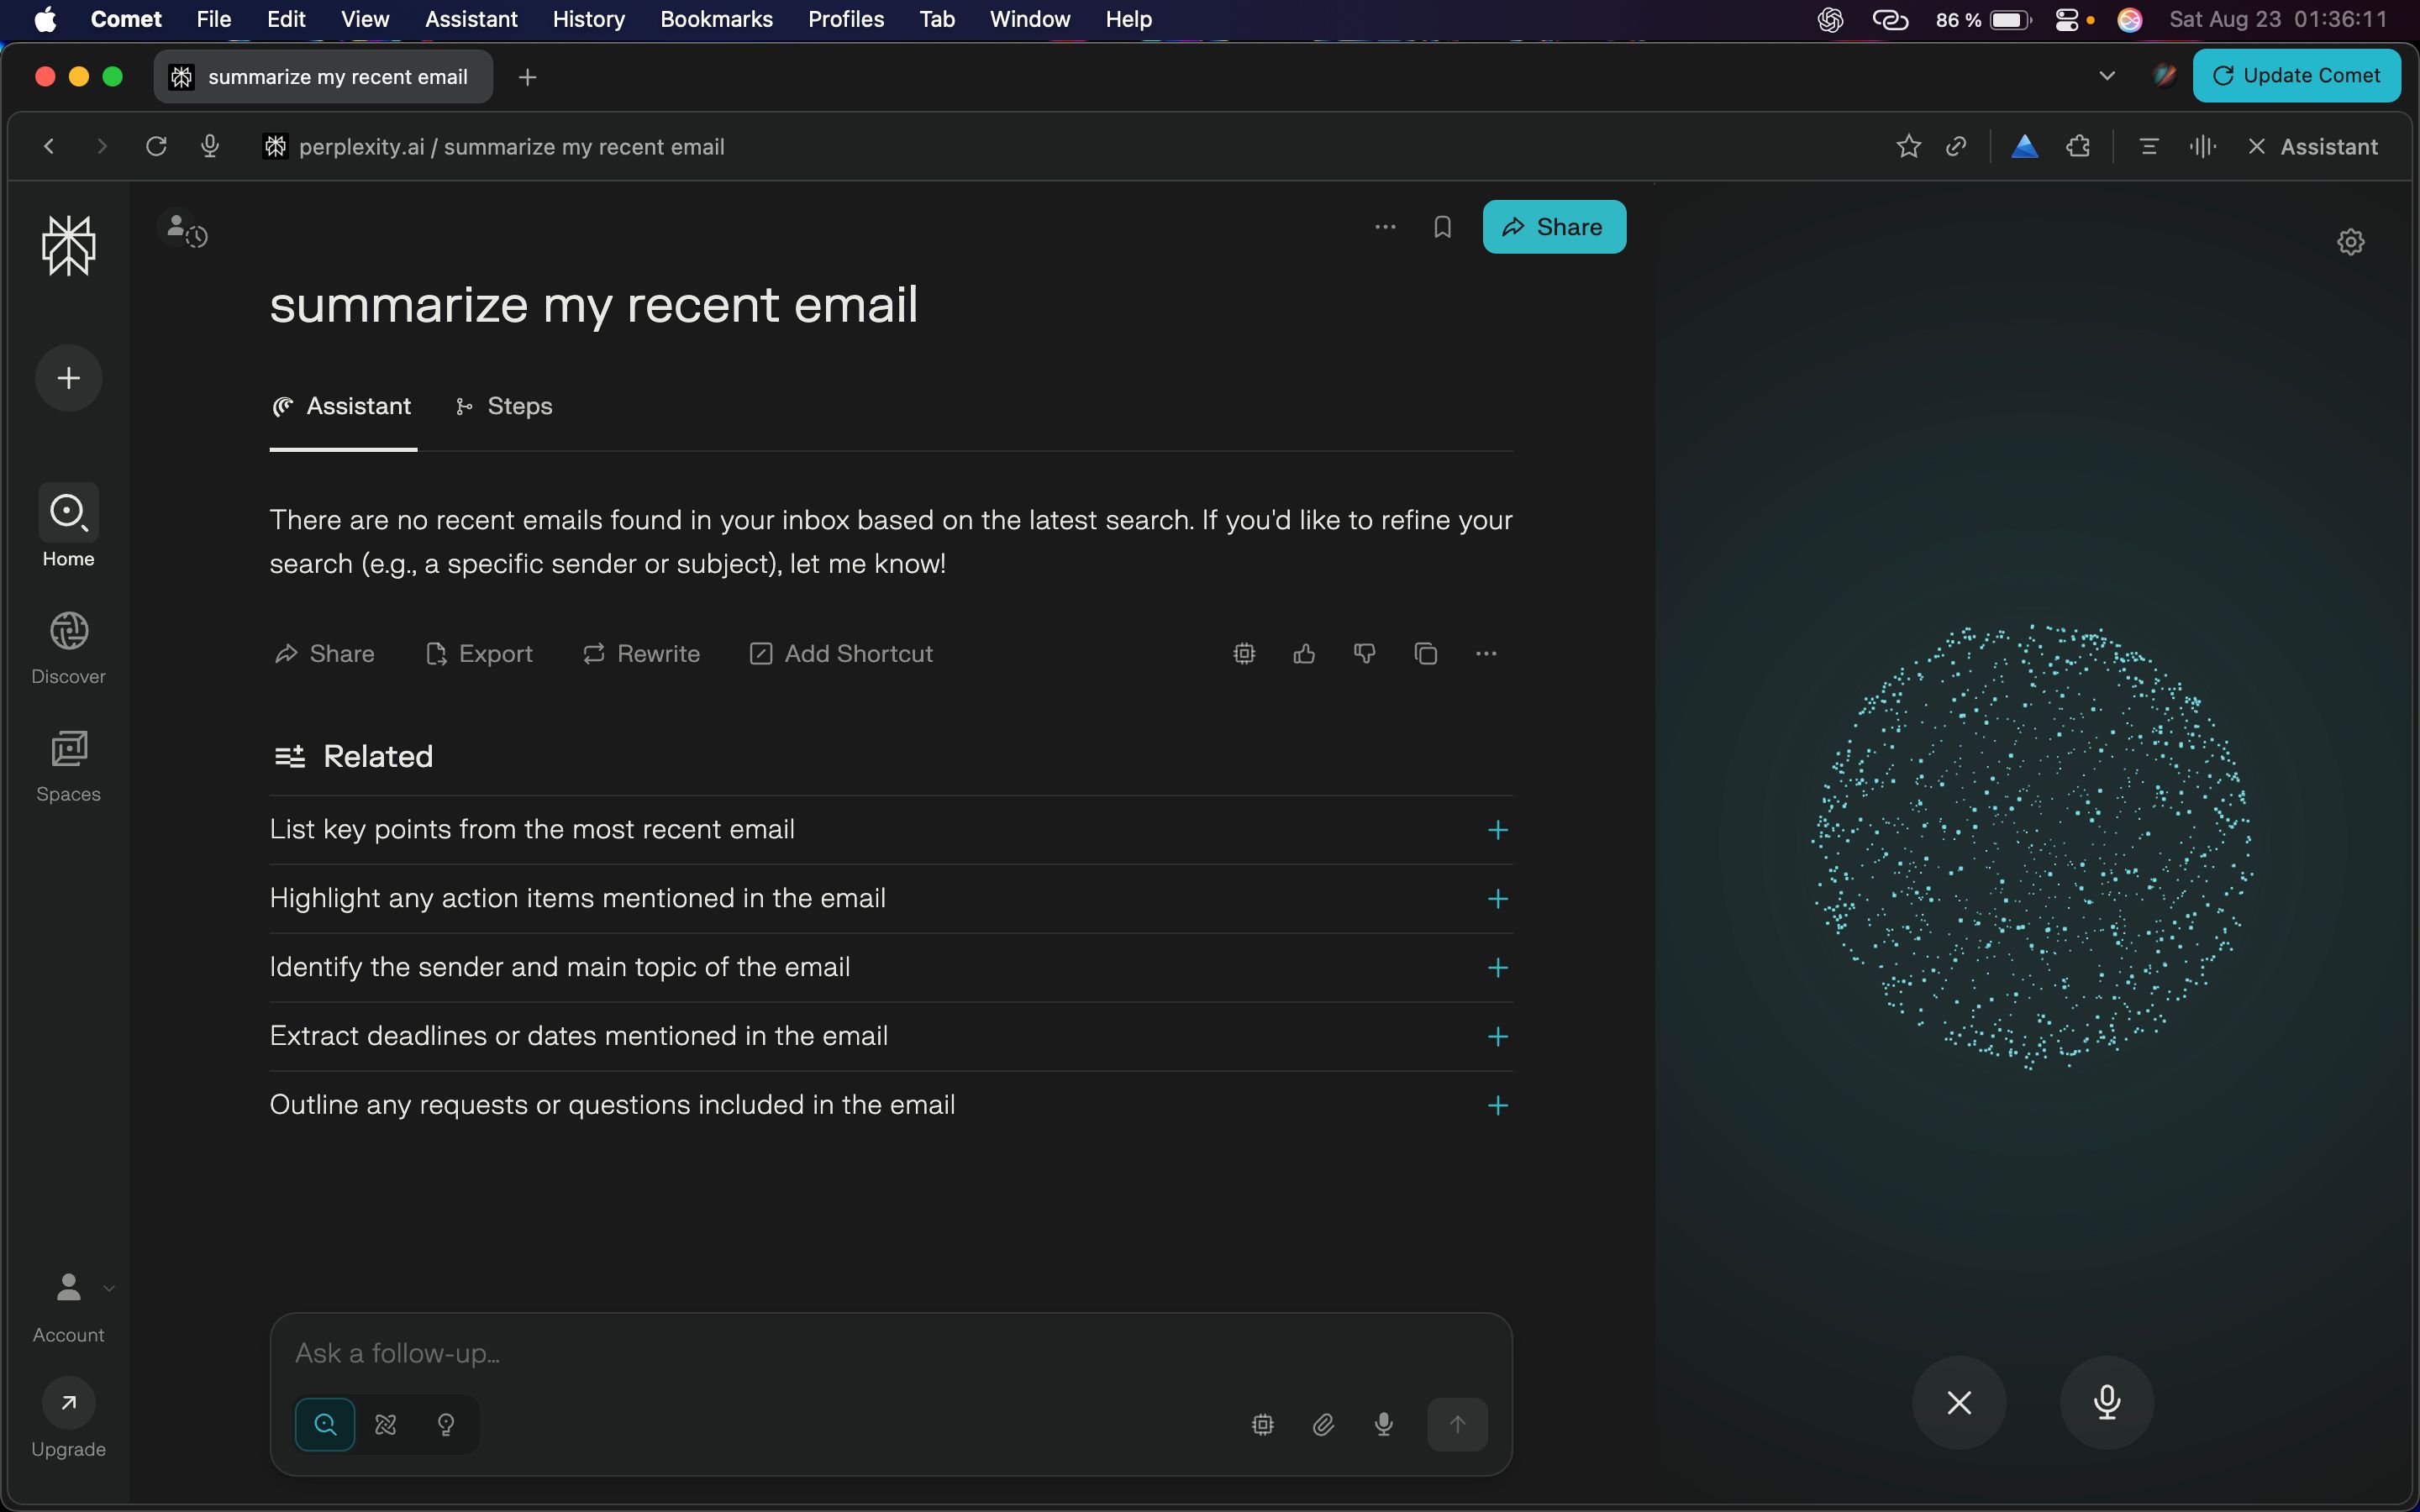The width and height of the screenshot is (2420, 1512).
Task: Open the Bookmarks menu in the menu bar
Action: (x=716, y=19)
